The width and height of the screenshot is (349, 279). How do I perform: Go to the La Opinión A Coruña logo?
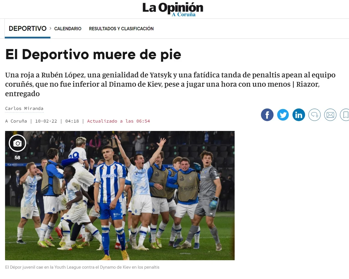173,9
